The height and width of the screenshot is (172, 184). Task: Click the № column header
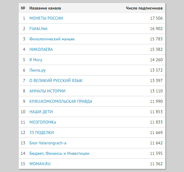coord(23,8)
